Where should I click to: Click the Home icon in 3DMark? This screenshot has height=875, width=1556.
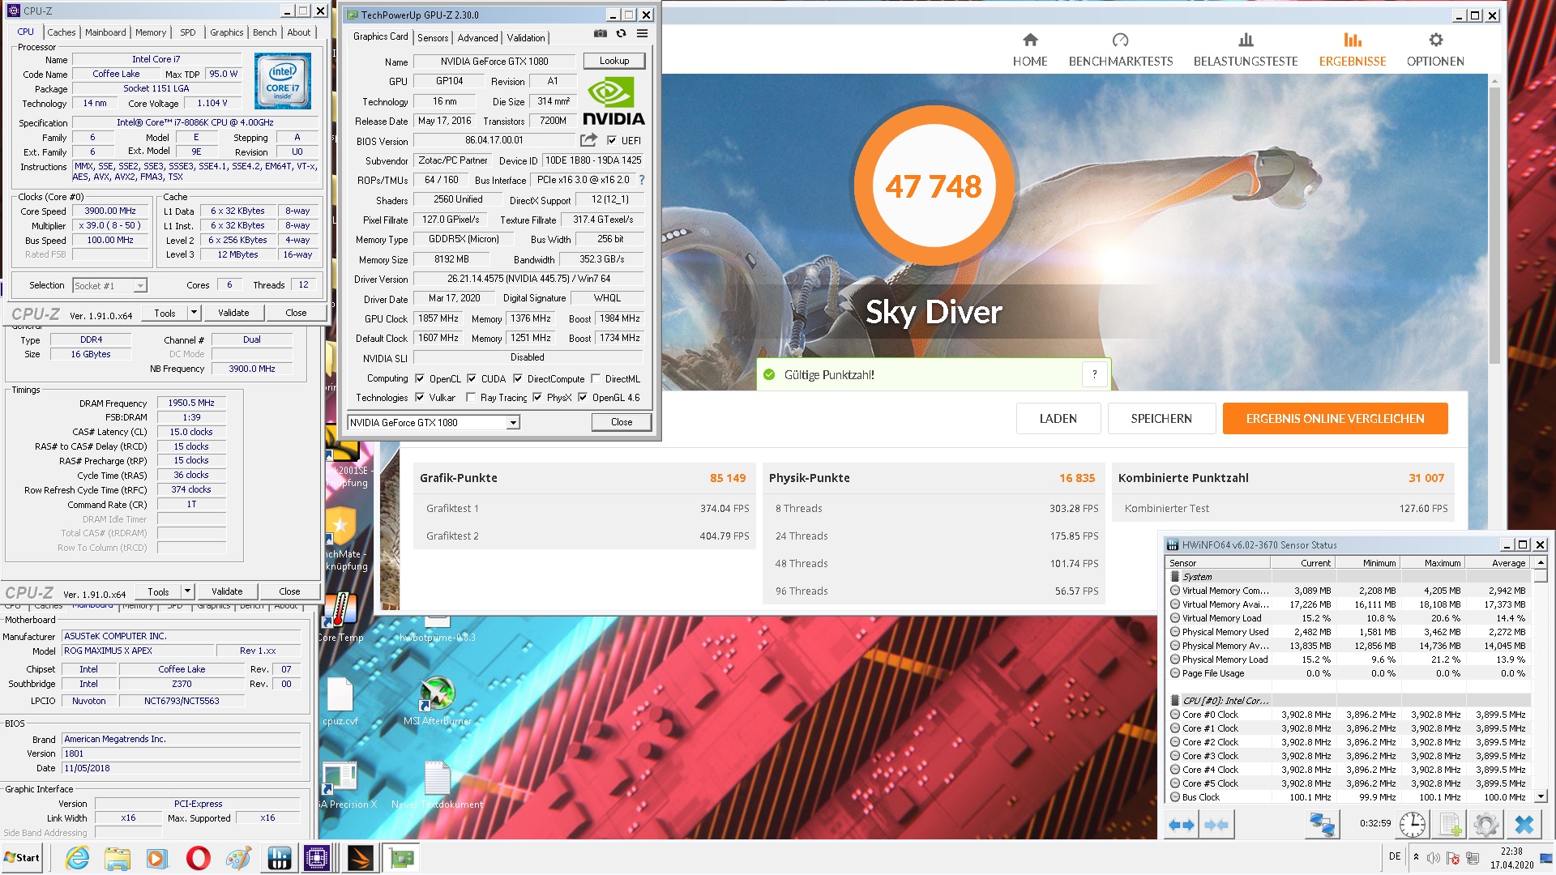[1030, 40]
